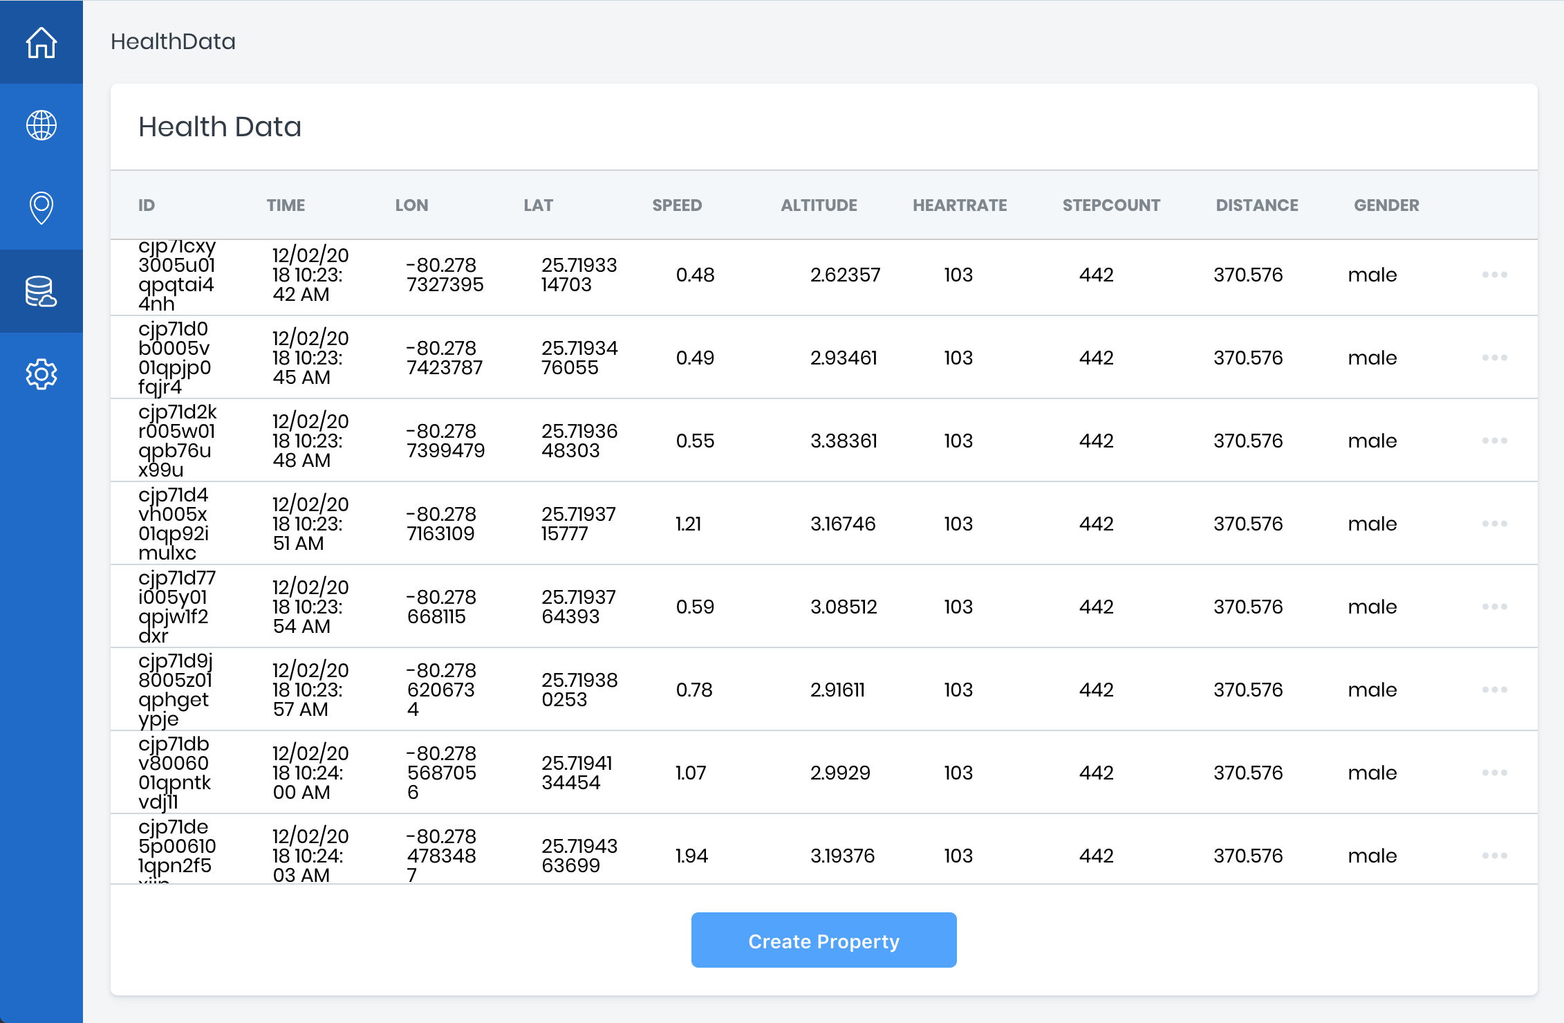Open the home icon in sidebar
This screenshot has height=1023, width=1564.
41,42
